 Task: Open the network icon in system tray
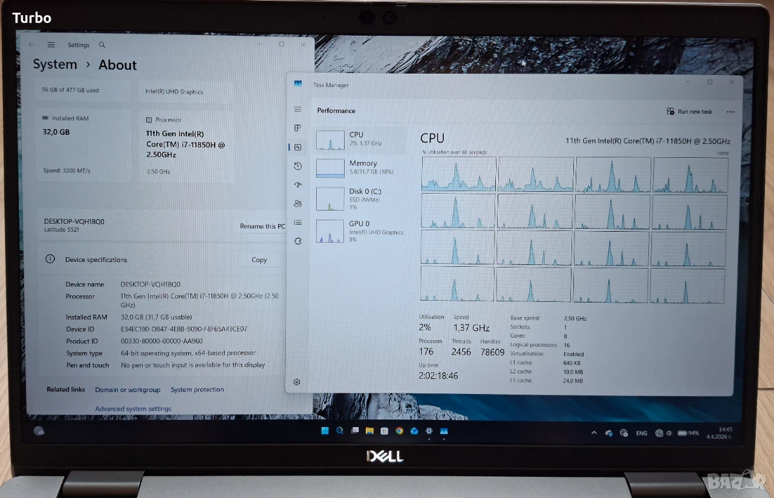[x=659, y=433]
